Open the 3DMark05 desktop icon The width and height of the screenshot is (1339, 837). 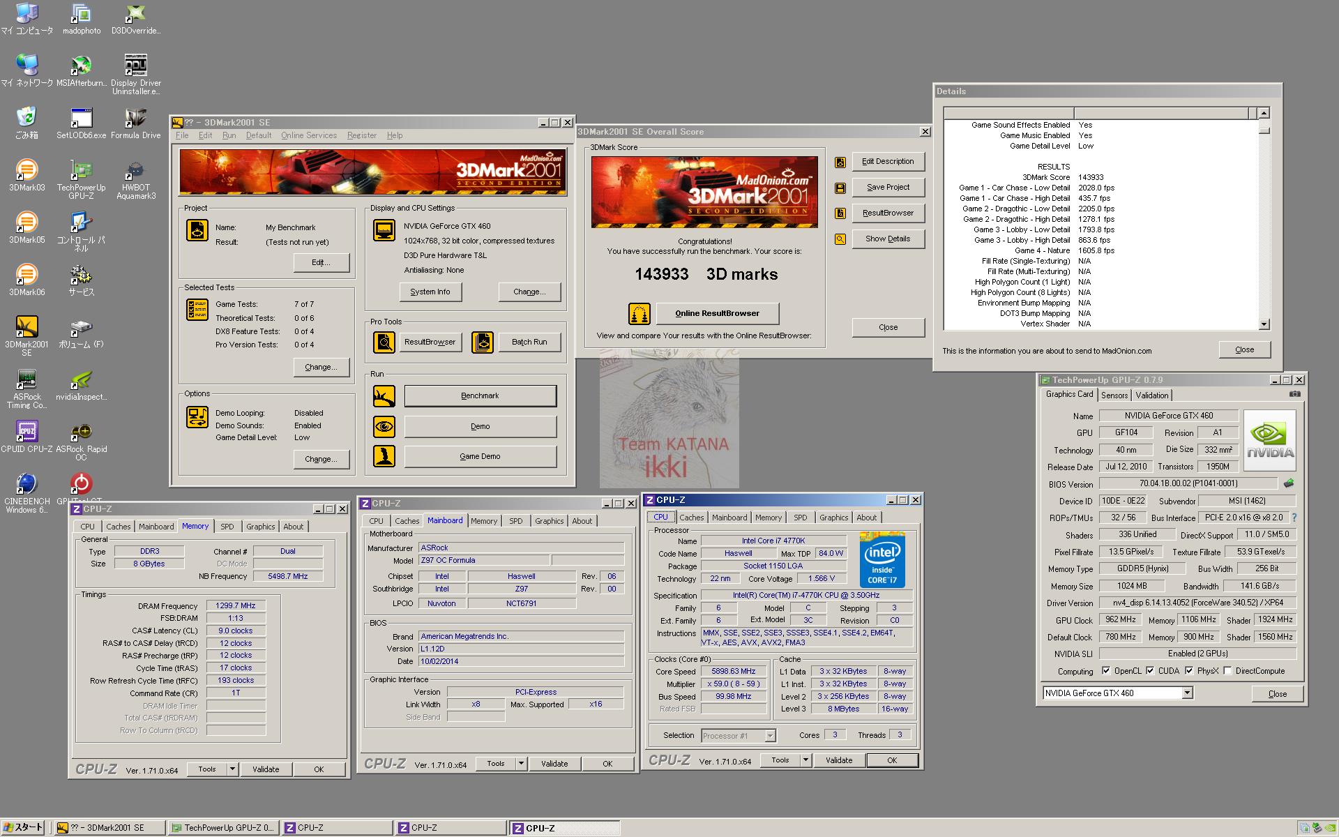(27, 227)
